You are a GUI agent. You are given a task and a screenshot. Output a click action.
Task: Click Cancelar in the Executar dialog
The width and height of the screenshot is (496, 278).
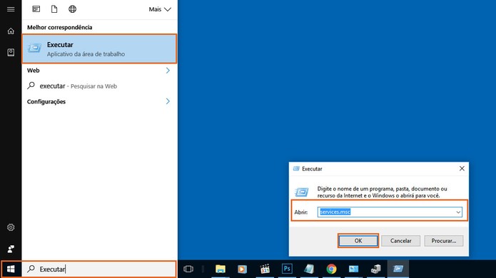[401, 241]
